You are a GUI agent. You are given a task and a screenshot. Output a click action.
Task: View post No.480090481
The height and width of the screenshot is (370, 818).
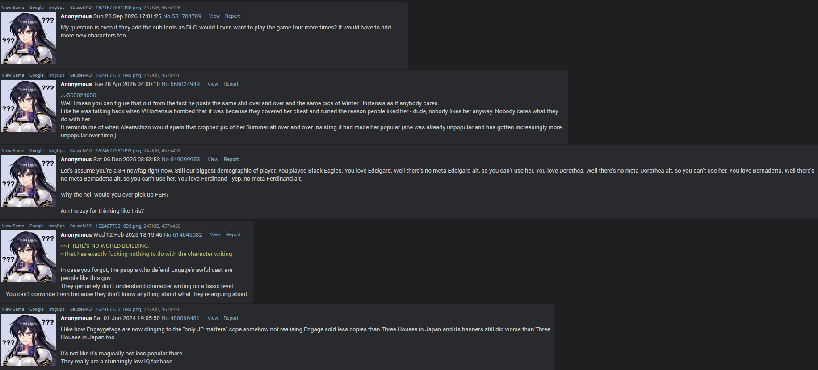[x=213, y=318]
